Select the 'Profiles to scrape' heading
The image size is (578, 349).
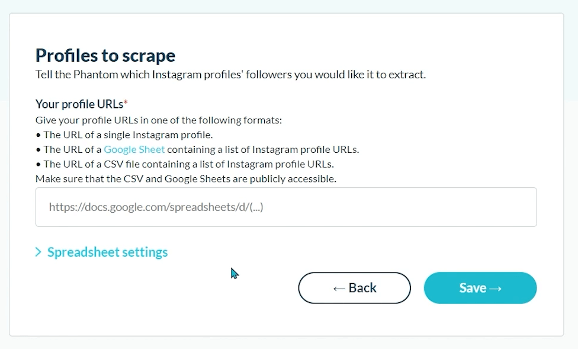[105, 56]
